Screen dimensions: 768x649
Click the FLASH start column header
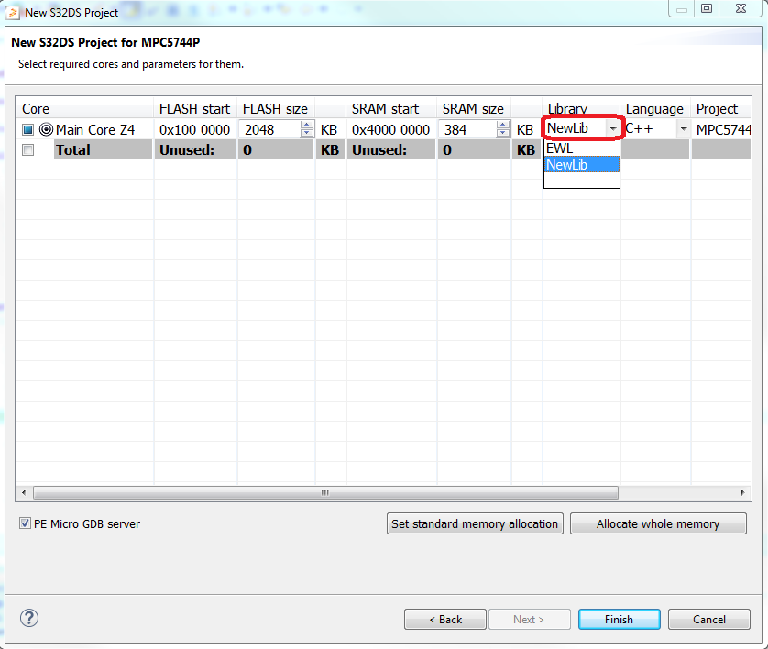(x=195, y=109)
